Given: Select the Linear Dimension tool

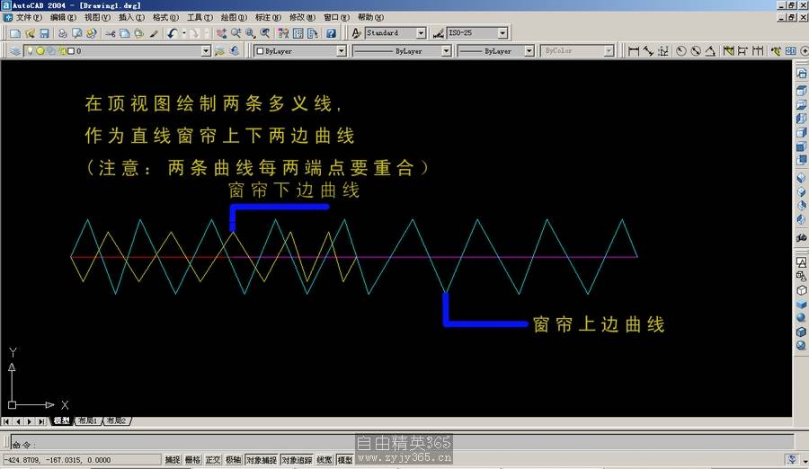Looking at the screenshot, I should 634,51.
